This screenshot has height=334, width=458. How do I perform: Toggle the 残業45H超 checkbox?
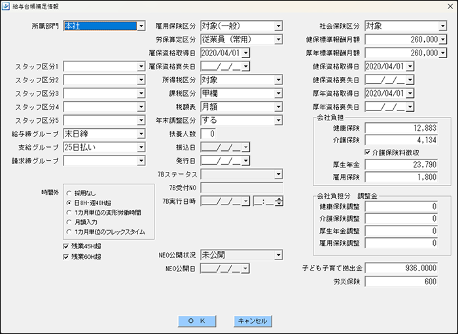pyautogui.click(x=66, y=246)
